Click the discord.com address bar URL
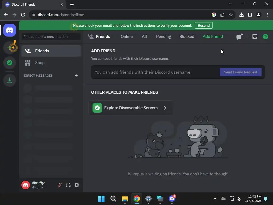Screen dimensions: 273x205 tap(61, 15)
